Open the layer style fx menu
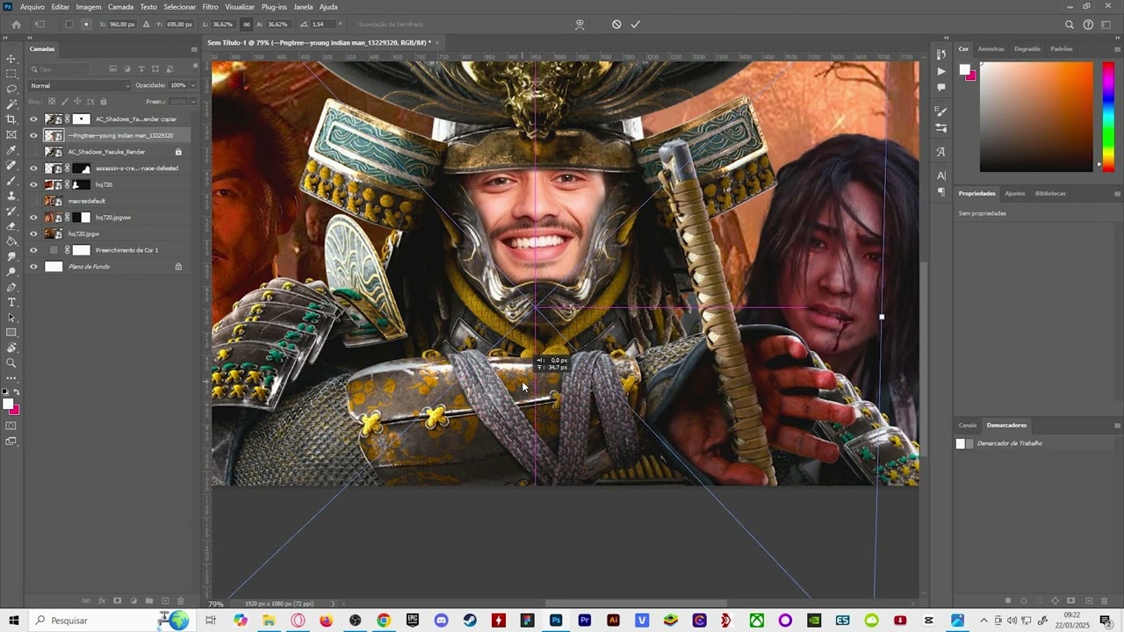The height and width of the screenshot is (632, 1124). tap(101, 600)
